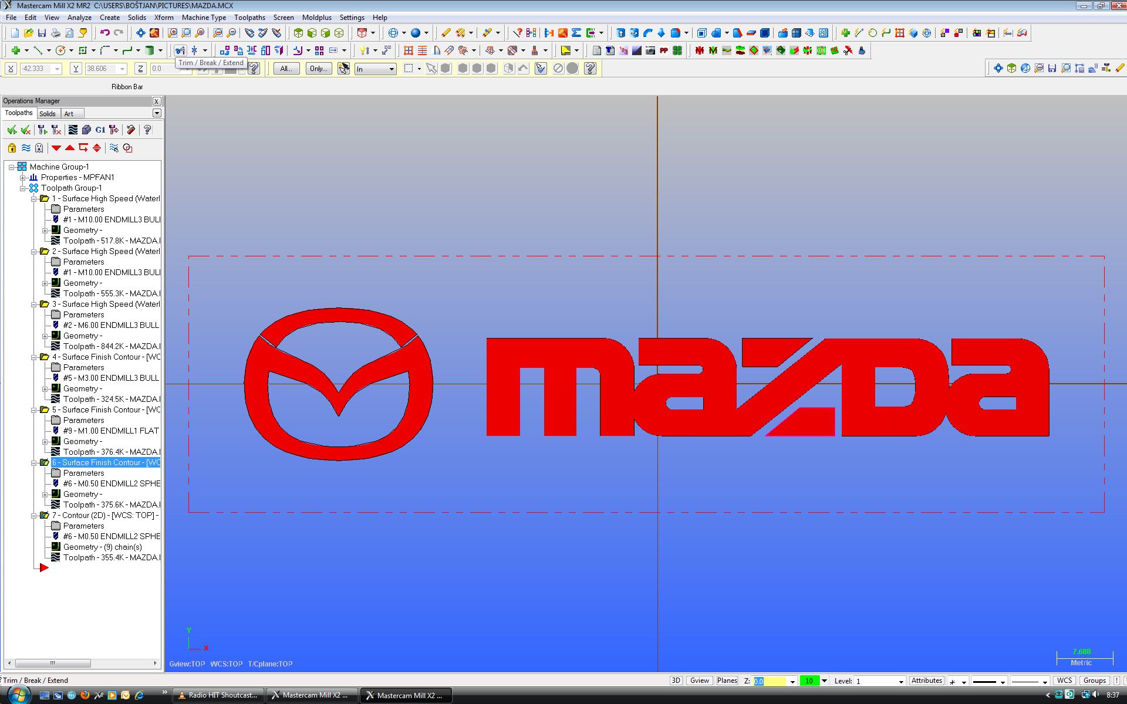Screen dimensions: 1127x704
Task: Click the Z depth input field in status bar
Action: point(770,681)
